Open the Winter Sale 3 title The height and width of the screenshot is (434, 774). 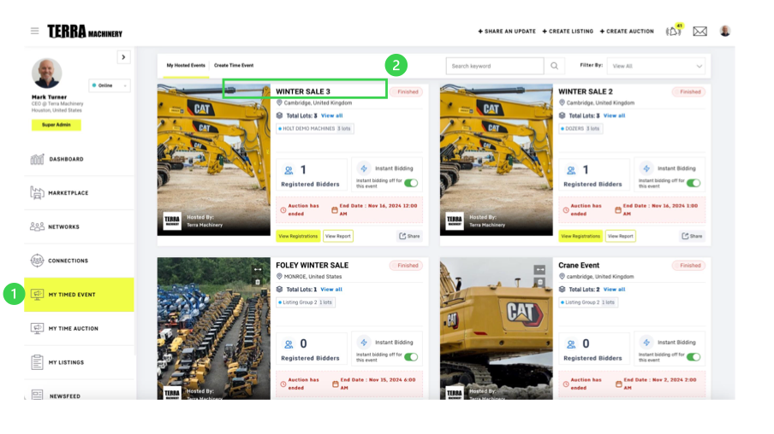click(x=302, y=91)
